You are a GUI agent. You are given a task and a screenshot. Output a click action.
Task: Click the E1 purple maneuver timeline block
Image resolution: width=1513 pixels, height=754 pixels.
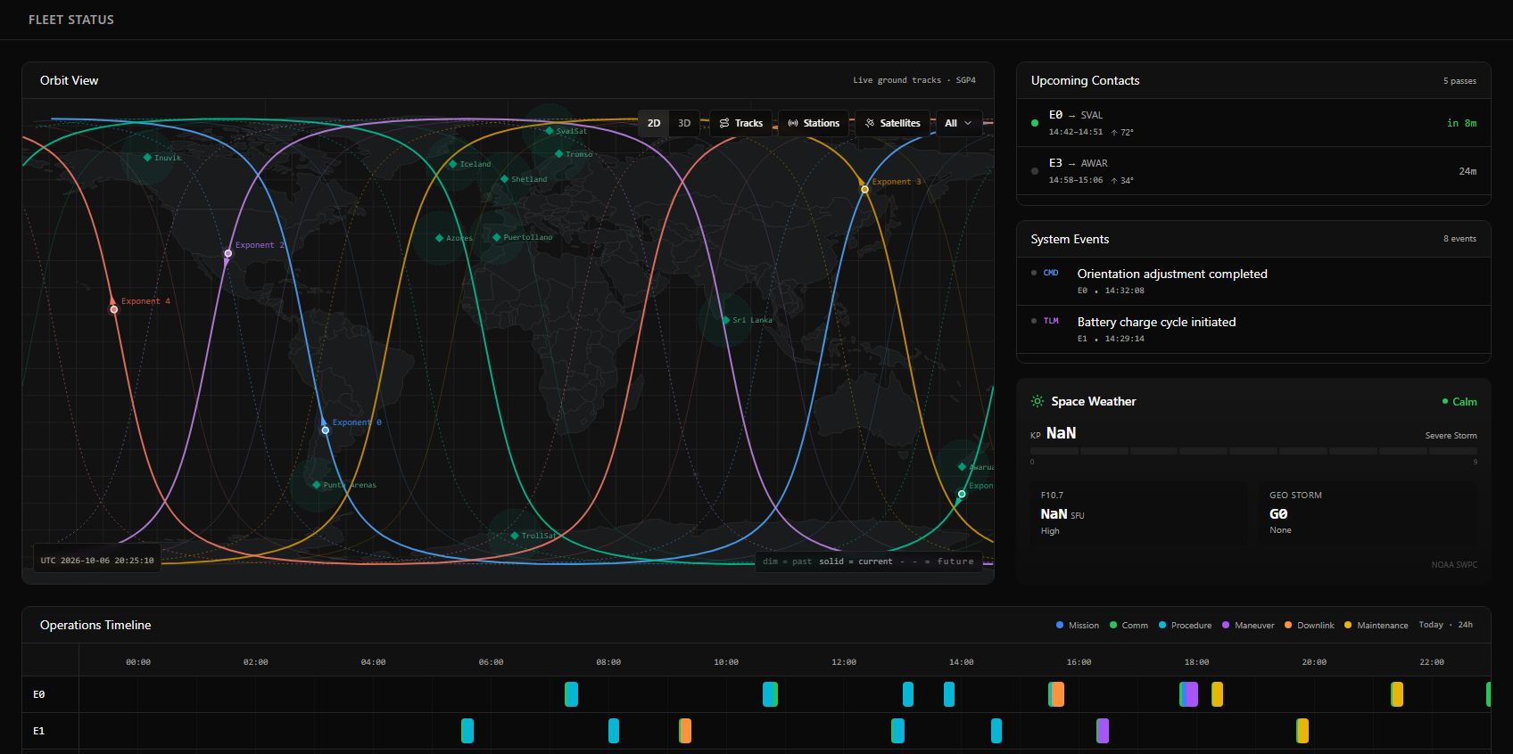point(1103,731)
